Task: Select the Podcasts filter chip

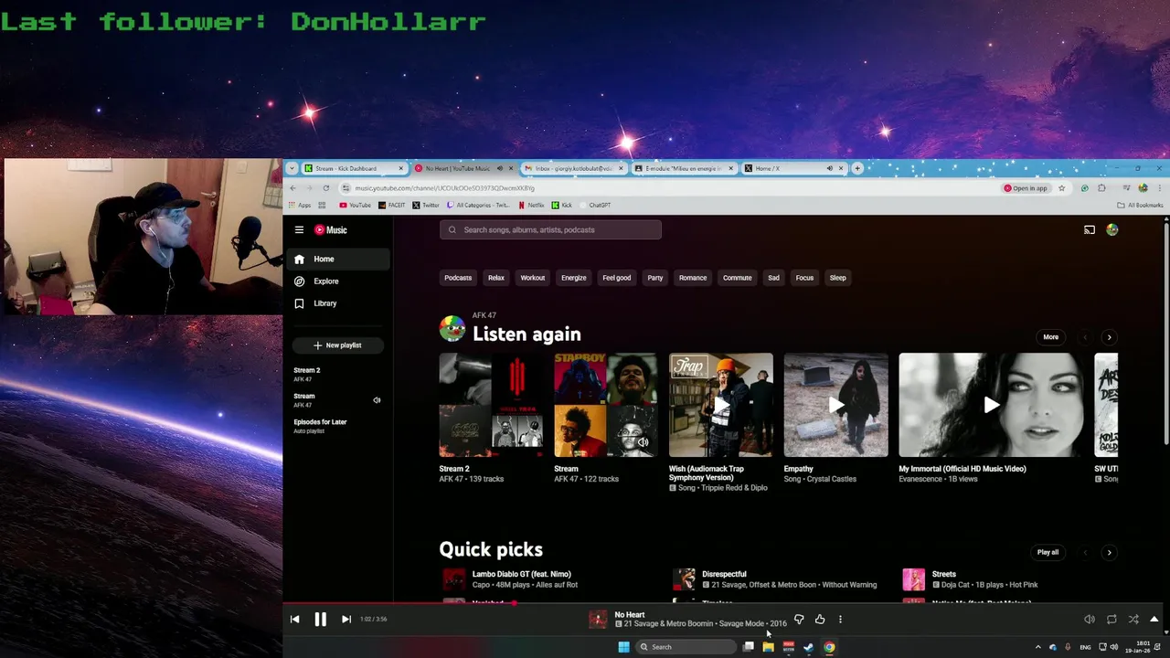Action: click(458, 278)
